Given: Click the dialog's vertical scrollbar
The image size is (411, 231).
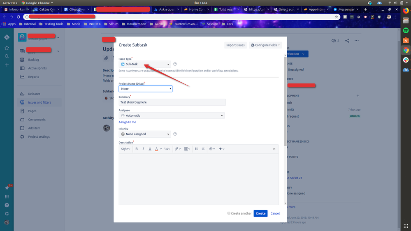Looking at the screenshot, I should point(286,102).
